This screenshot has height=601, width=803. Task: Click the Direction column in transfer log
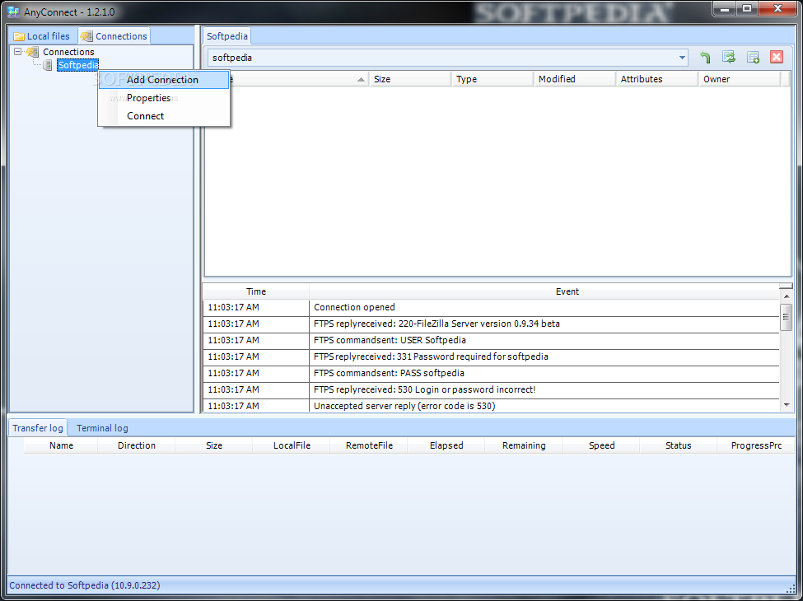[136, 445]
